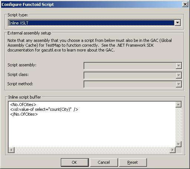Viewport: 190px width, 169px height.
Task: Confirm the script with the OK button
Action: [x=75, y=162]
